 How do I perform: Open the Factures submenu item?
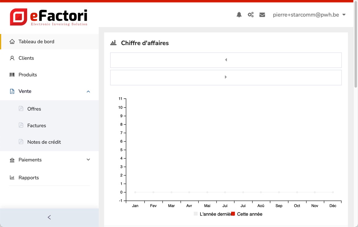coord(36,126)
